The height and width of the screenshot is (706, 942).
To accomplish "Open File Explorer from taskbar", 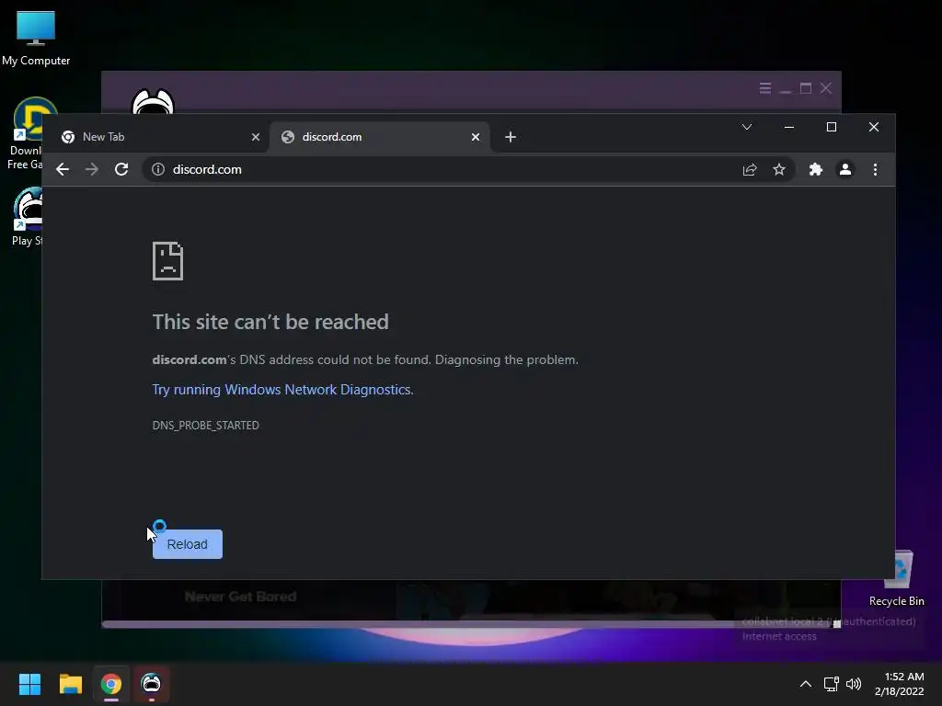I will (x=70, y=684).
